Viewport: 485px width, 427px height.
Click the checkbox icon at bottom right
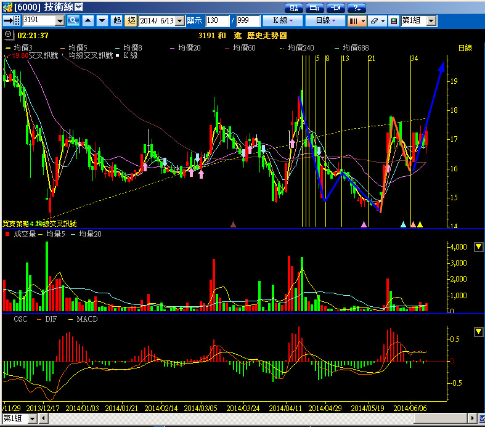click(x=481, y=418)
